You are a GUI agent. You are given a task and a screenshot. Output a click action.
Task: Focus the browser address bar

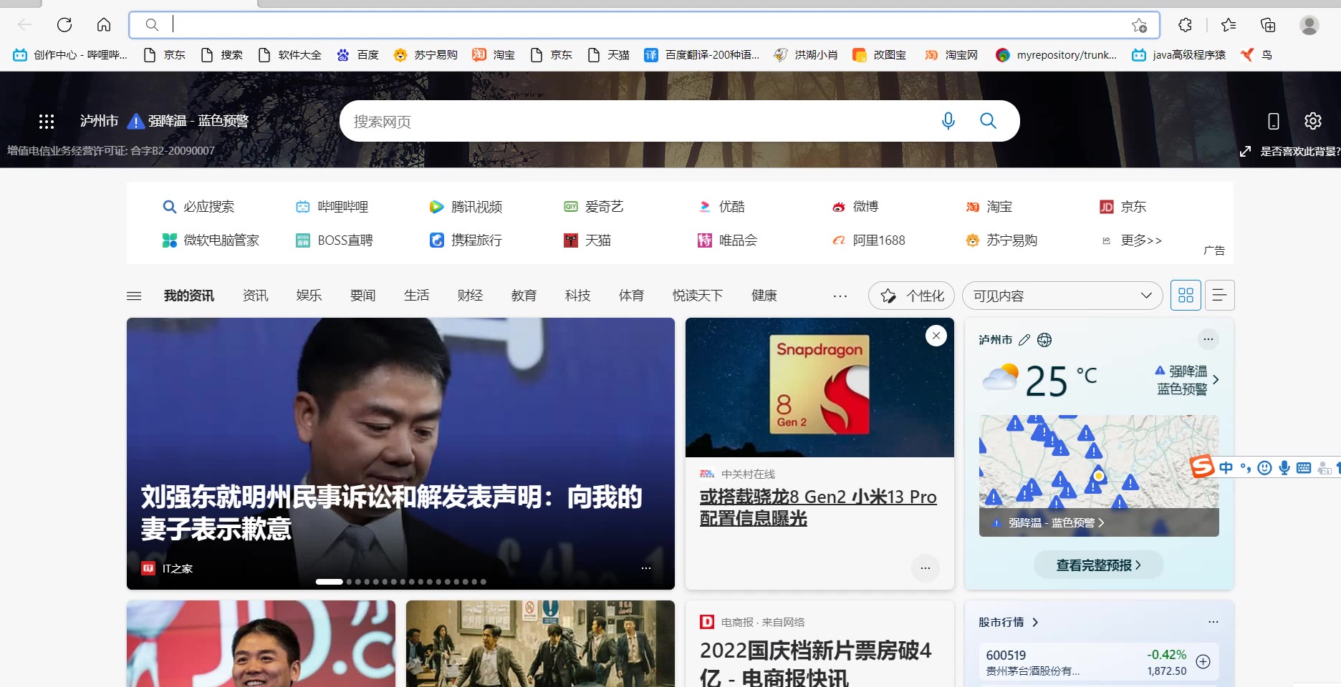[644, 25]
